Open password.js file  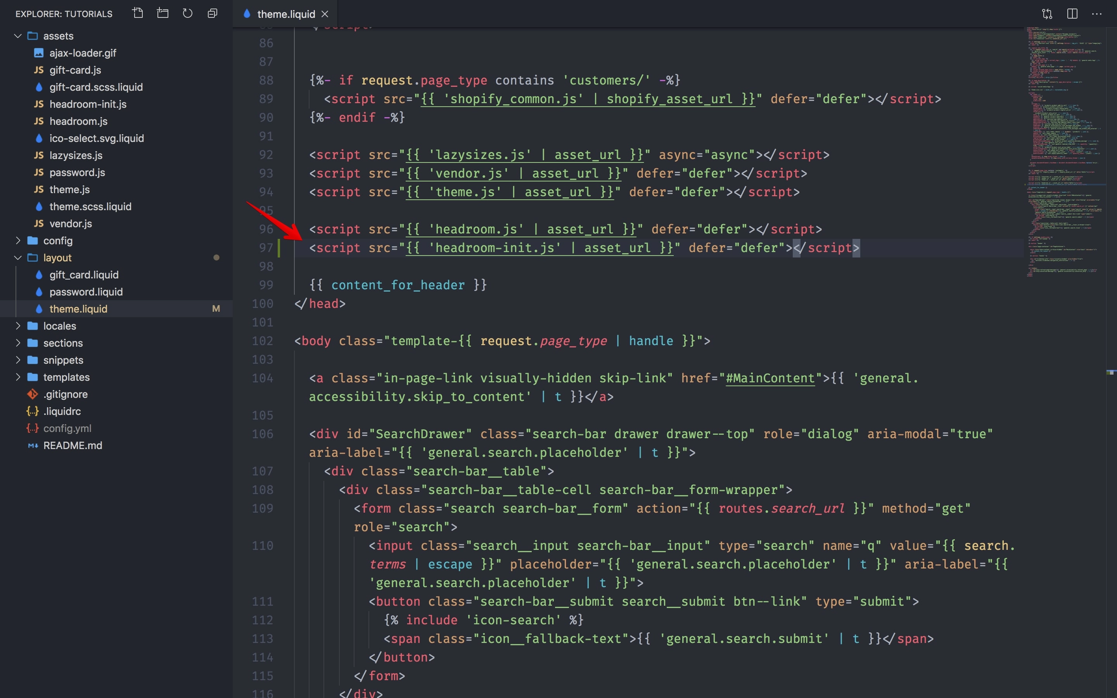(x=116, y=172)
